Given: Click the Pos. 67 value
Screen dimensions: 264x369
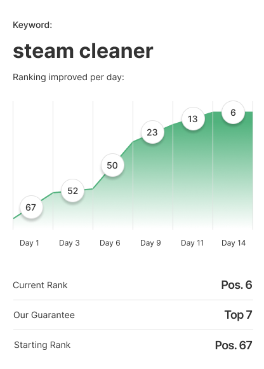Looking at the screenshot, I should point(234,345).
